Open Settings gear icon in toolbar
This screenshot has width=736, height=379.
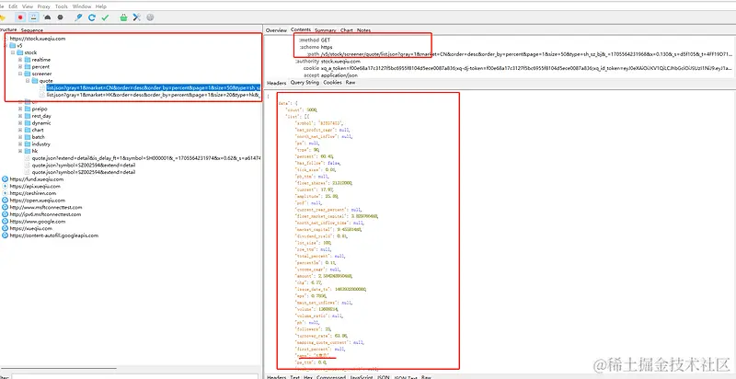pos(150,17)
